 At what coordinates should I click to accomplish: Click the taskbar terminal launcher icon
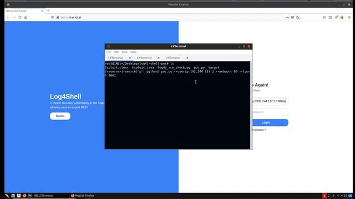(x=30, y=196)
